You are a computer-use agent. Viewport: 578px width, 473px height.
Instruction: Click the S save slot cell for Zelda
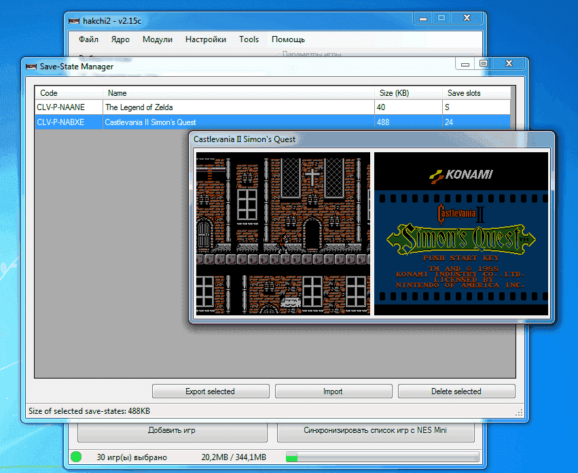pos(476,107)
